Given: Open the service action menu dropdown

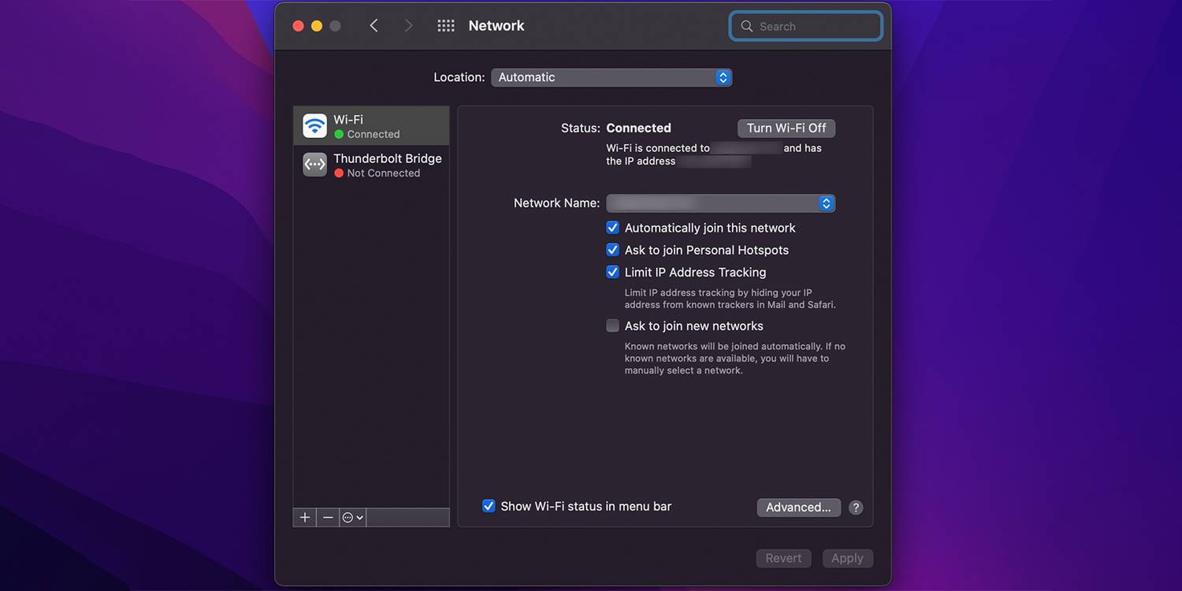Looking at the screenshot, I should pos(352,518).
